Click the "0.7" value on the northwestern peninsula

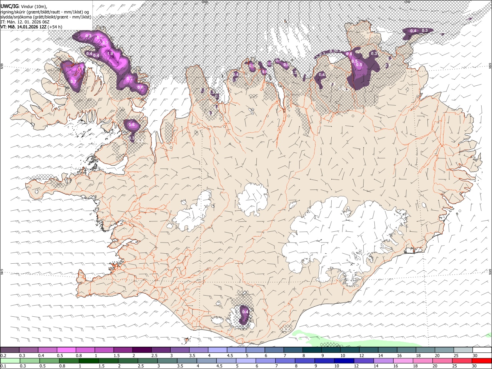(x=73, y=81)
